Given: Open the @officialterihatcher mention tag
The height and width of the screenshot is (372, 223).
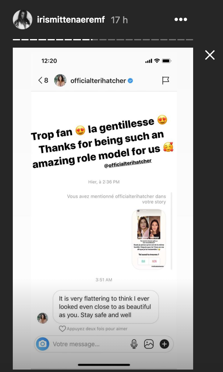Looking at the screenshot, I should pyautogui.click(x=128, y=163).
